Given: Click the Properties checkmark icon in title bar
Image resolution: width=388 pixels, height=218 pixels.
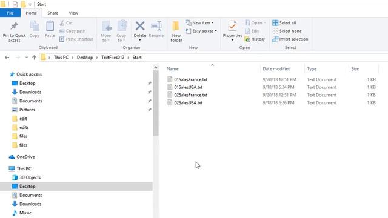Looking at the screenshot, I should (x=15, y=4).
